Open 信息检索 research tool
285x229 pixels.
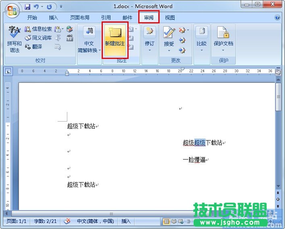pos(38,29)
